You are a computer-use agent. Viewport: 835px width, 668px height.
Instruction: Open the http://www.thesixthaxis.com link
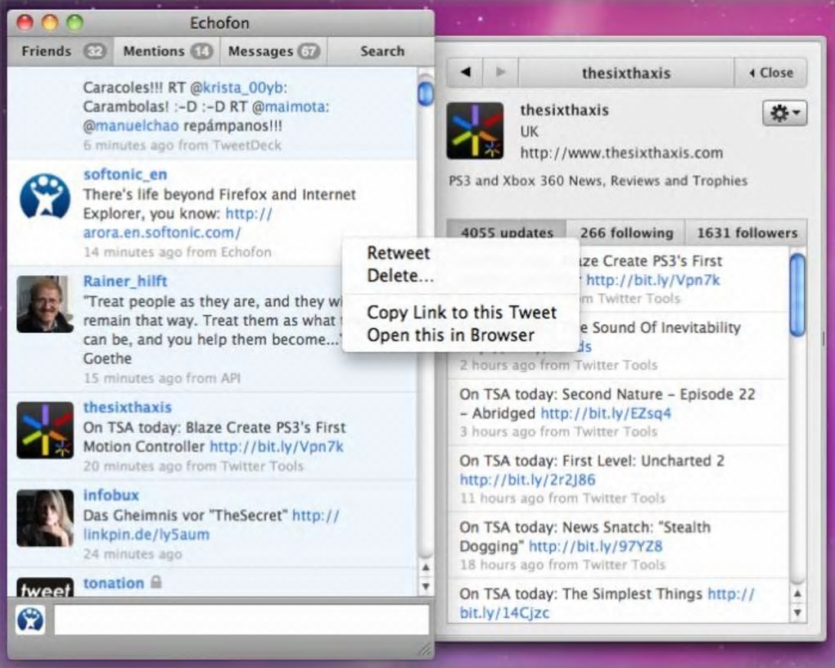[621, 153]
